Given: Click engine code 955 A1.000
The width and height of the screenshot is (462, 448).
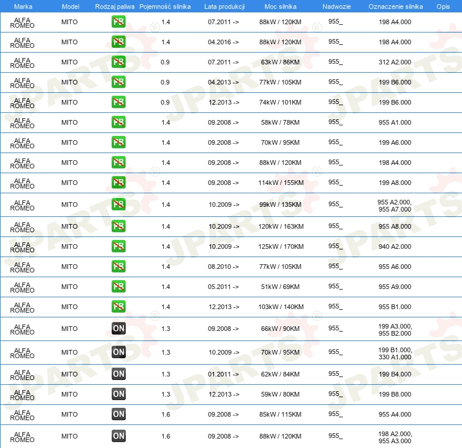Looking at the screenshot, I should point(395,122).
